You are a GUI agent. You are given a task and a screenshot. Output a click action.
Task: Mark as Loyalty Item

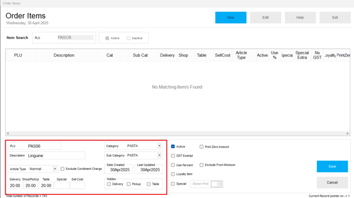(173, 174)
